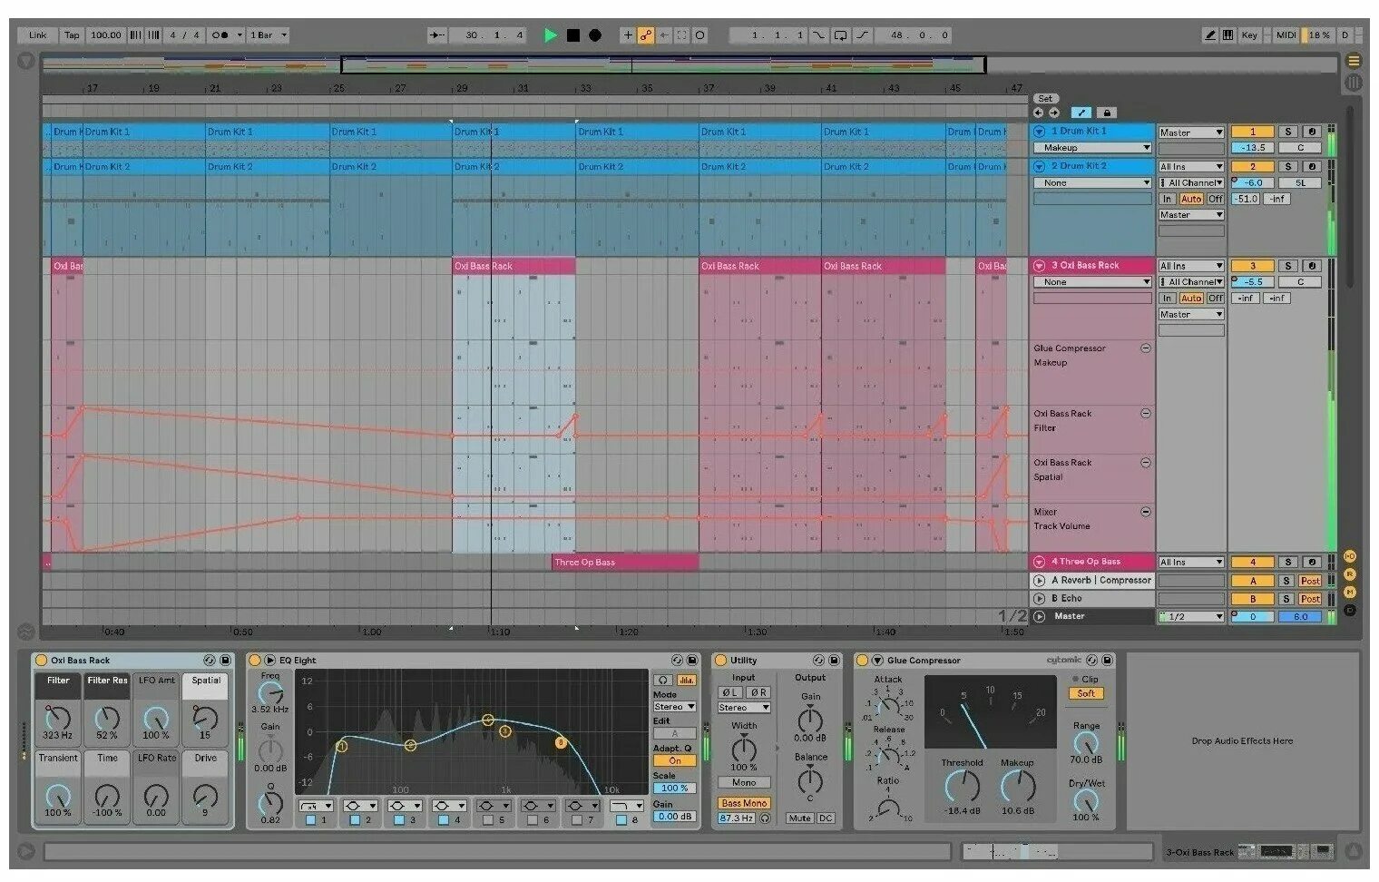Open Key Map Mode
The width and height of the screenshot is (1379, 882).
pyautogui.click(x=1249, y=35)
